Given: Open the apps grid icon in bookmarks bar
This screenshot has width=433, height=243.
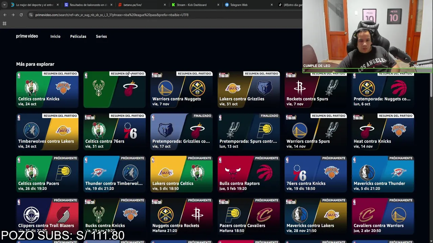Looking at the screenshot, I should coord(4,24).
